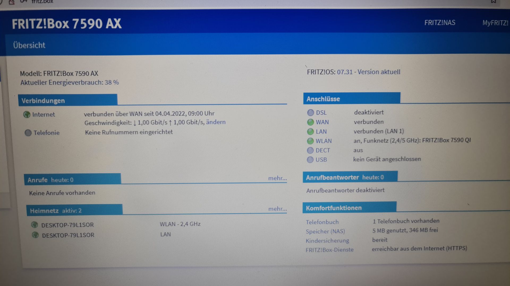510x286 pixels.
Task: Open the Anschlüsse section header
Action: (352, 99)
